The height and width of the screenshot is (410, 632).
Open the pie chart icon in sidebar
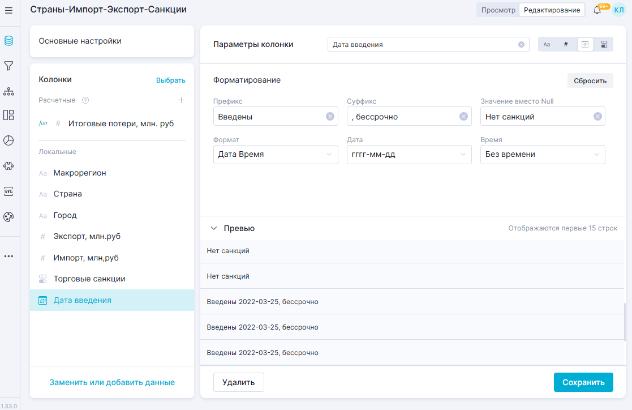(x=8, y=140)
